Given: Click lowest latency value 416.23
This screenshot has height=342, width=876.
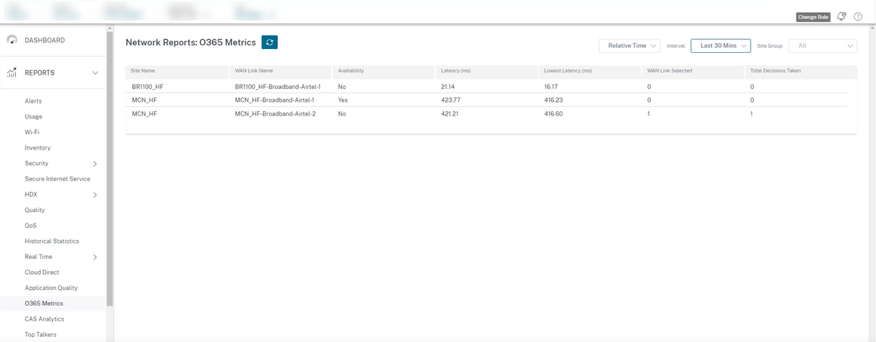Looking at the screenshot, I should click(553, 100).
